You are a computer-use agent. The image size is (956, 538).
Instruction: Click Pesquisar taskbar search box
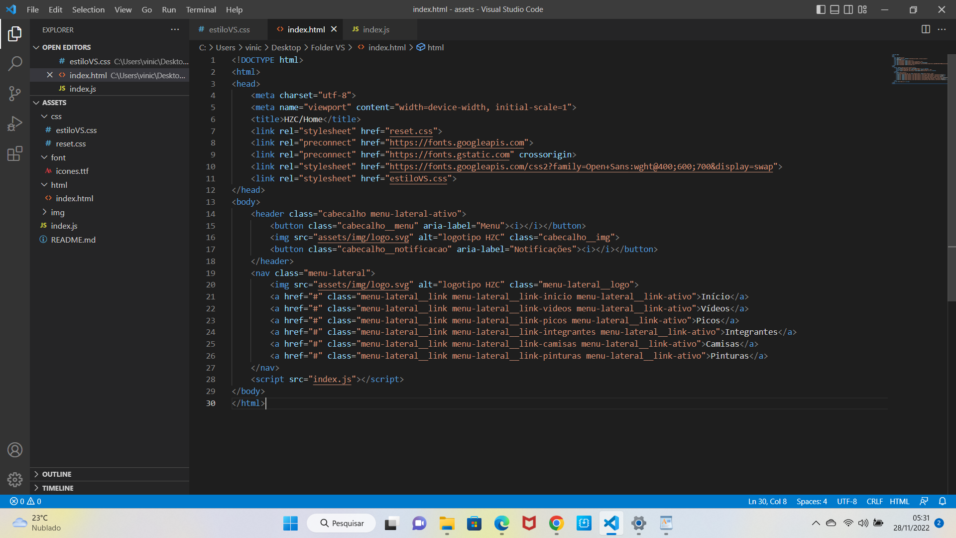click(342, 523)
